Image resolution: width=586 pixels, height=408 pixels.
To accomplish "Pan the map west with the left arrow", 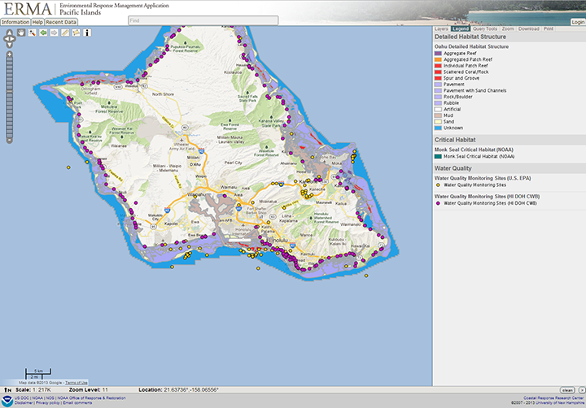I will pyautogui.click(x=5, y=38).
